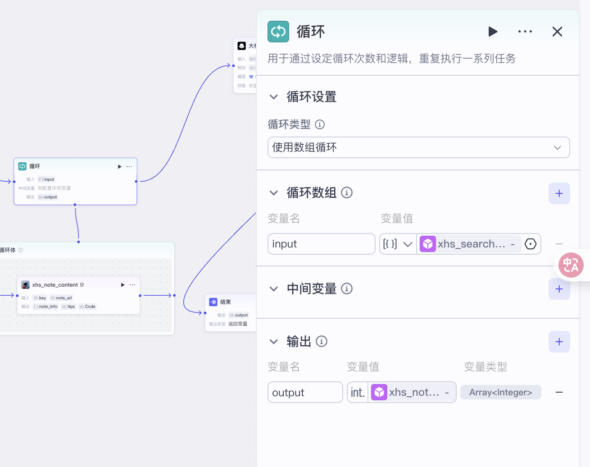The height and width of the screenshot is (467, 590).
Task: Click the output variable name field
Action: coord(305,392)
